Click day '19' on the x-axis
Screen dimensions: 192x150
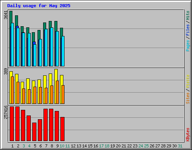[112, 146]
